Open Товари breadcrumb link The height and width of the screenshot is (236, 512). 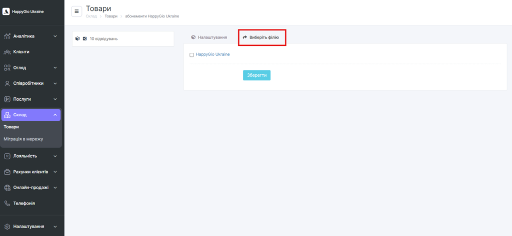[111, 16]
